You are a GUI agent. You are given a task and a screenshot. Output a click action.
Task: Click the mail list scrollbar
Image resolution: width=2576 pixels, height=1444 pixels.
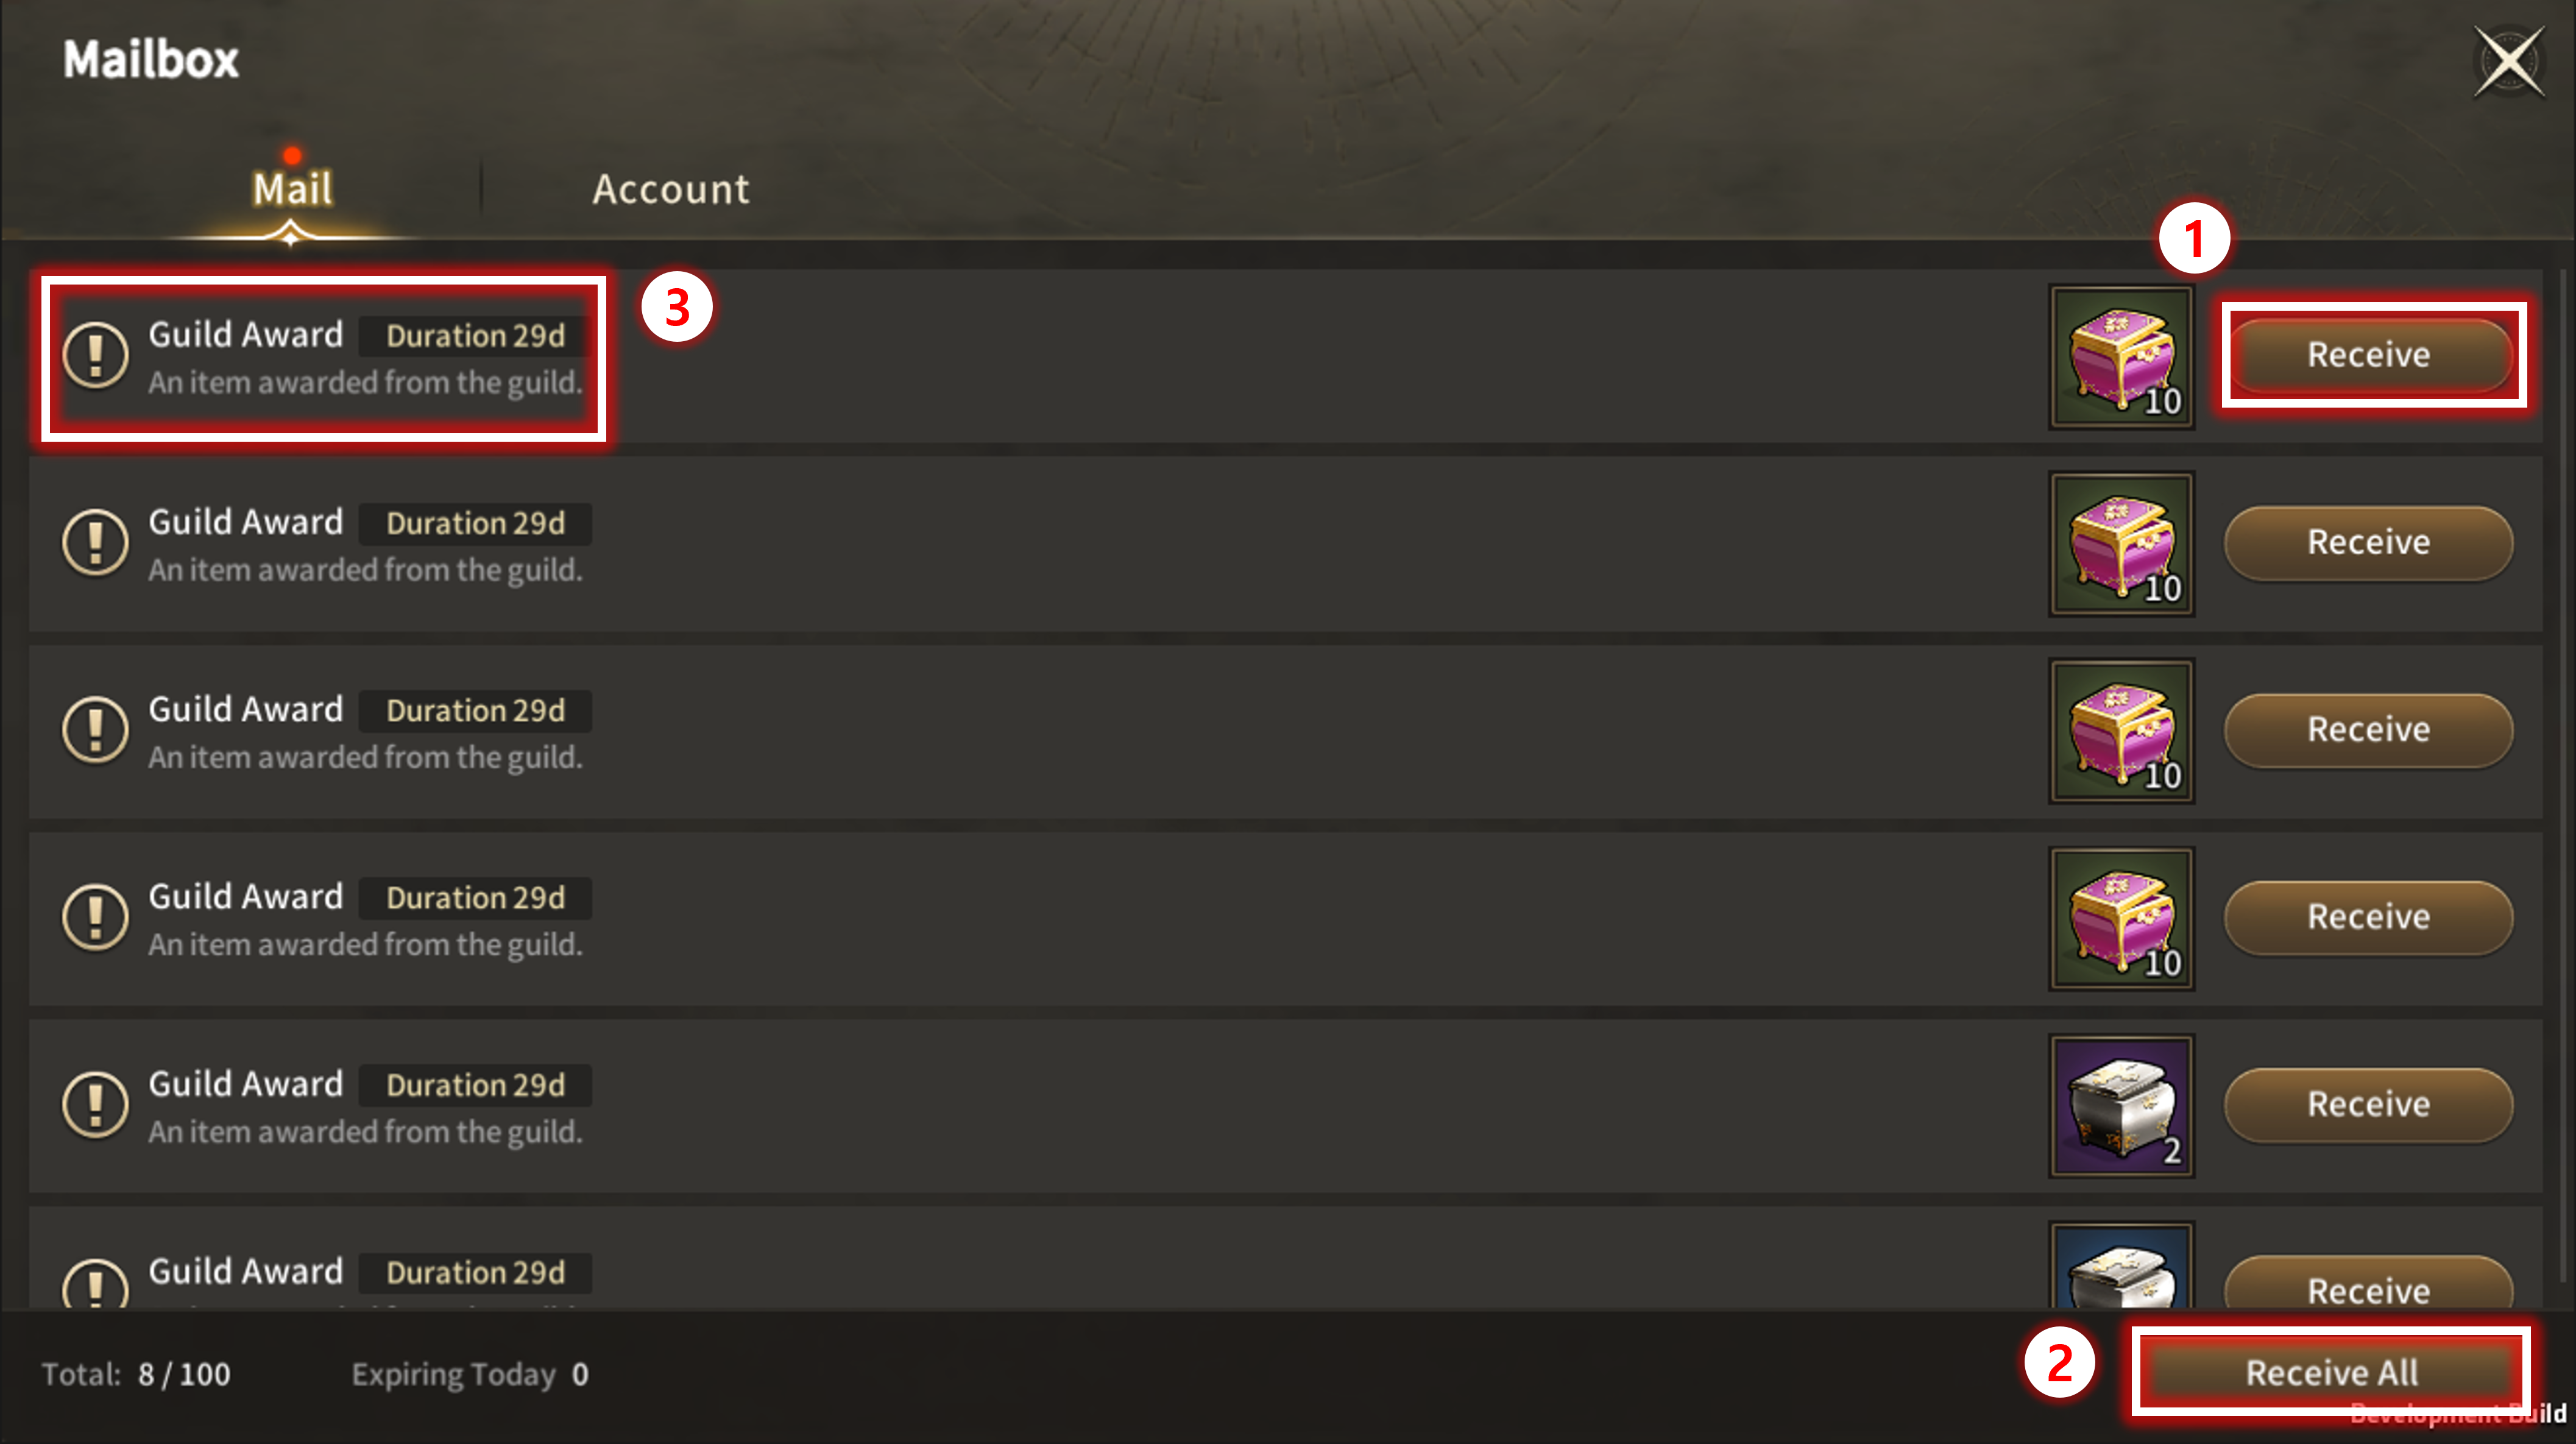point(2563,775)
